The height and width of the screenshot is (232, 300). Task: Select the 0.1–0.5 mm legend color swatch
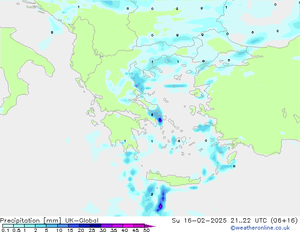tap(8, 226)
